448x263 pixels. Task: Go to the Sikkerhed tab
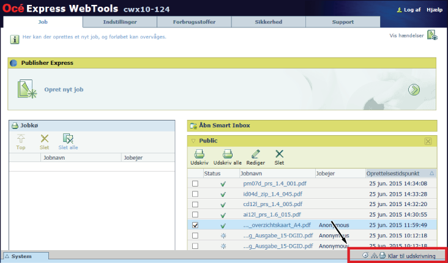pyautogui.click(x=268, y=22)
